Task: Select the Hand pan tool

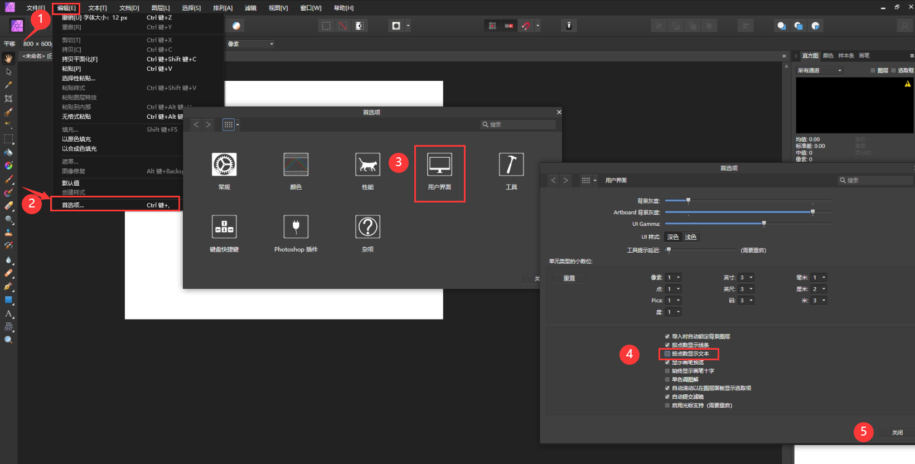Action: tap(8, 59)
